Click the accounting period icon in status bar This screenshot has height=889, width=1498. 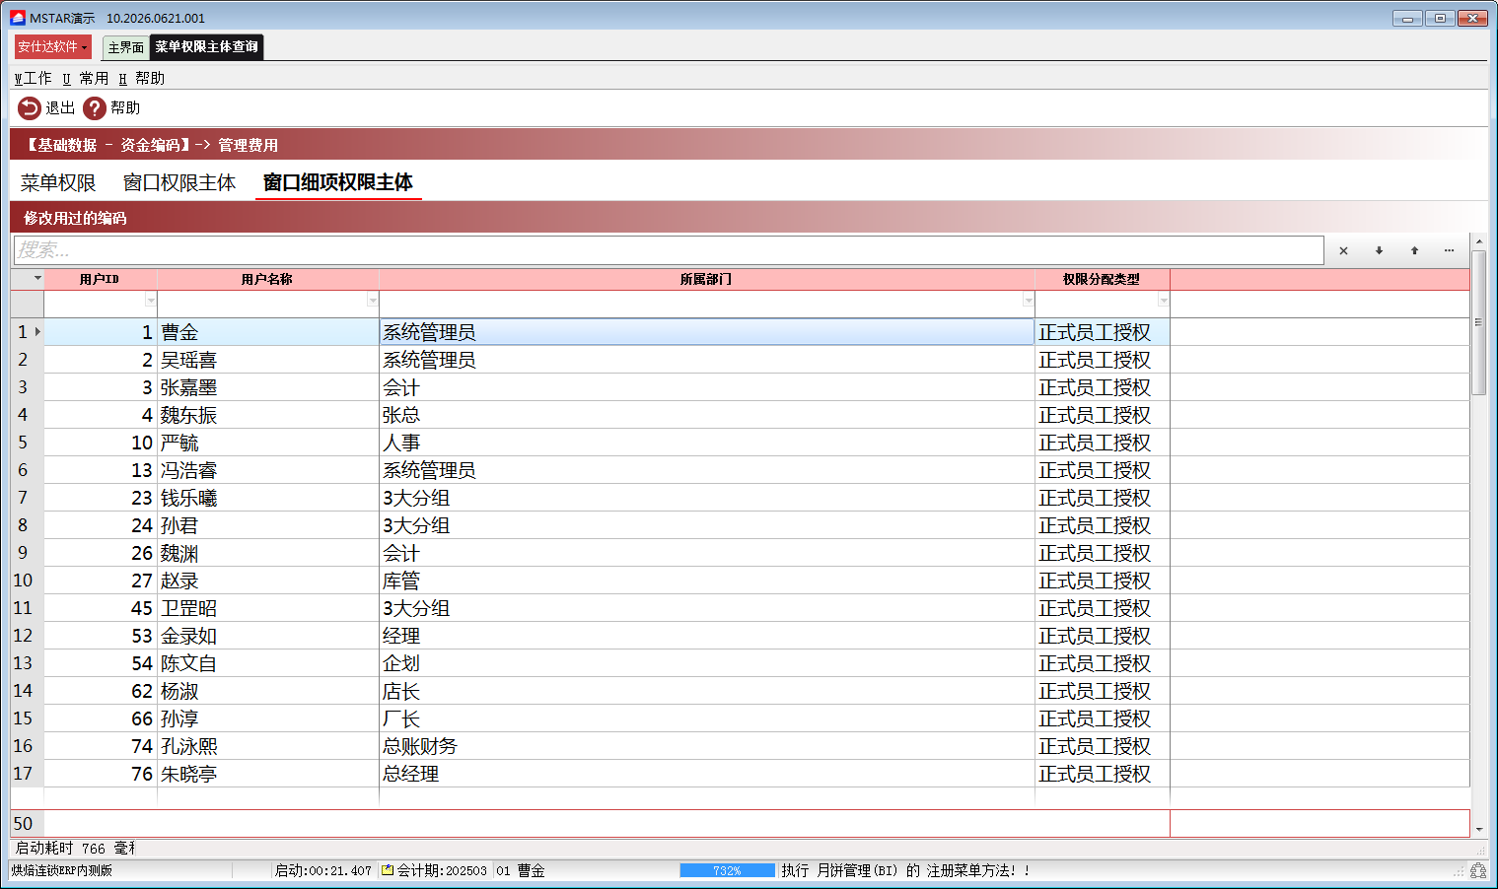coord(389,870)
